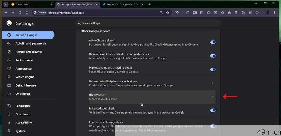This screenshot has width=281, height=136.
Task: Open You and Google section
Action: [x=28, y=35]
